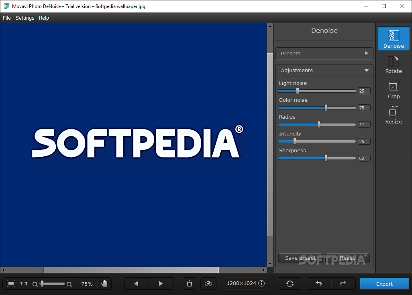Click the Intensity value field
Screen dimensions: 412x295
pos(364,141)
